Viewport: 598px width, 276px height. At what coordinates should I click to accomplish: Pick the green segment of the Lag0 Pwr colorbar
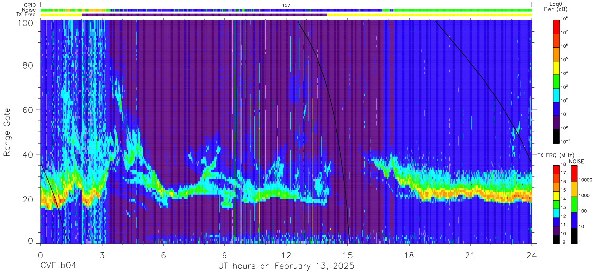[x=556, y=81]
